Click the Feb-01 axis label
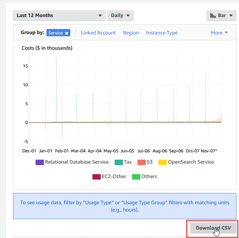239x238 pixels. pyautogui.click(x=62, y=151)
